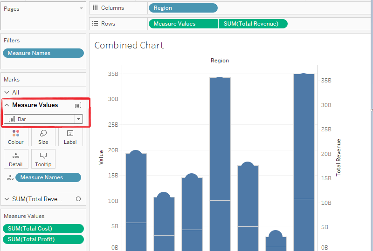Click the last, tallest bar reaching 35B
The width and height of the screenshot is (373, 251).
(x=304, y=162)
